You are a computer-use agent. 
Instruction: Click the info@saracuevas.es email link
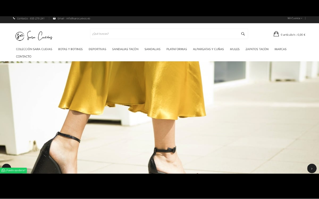pos(78,18)
